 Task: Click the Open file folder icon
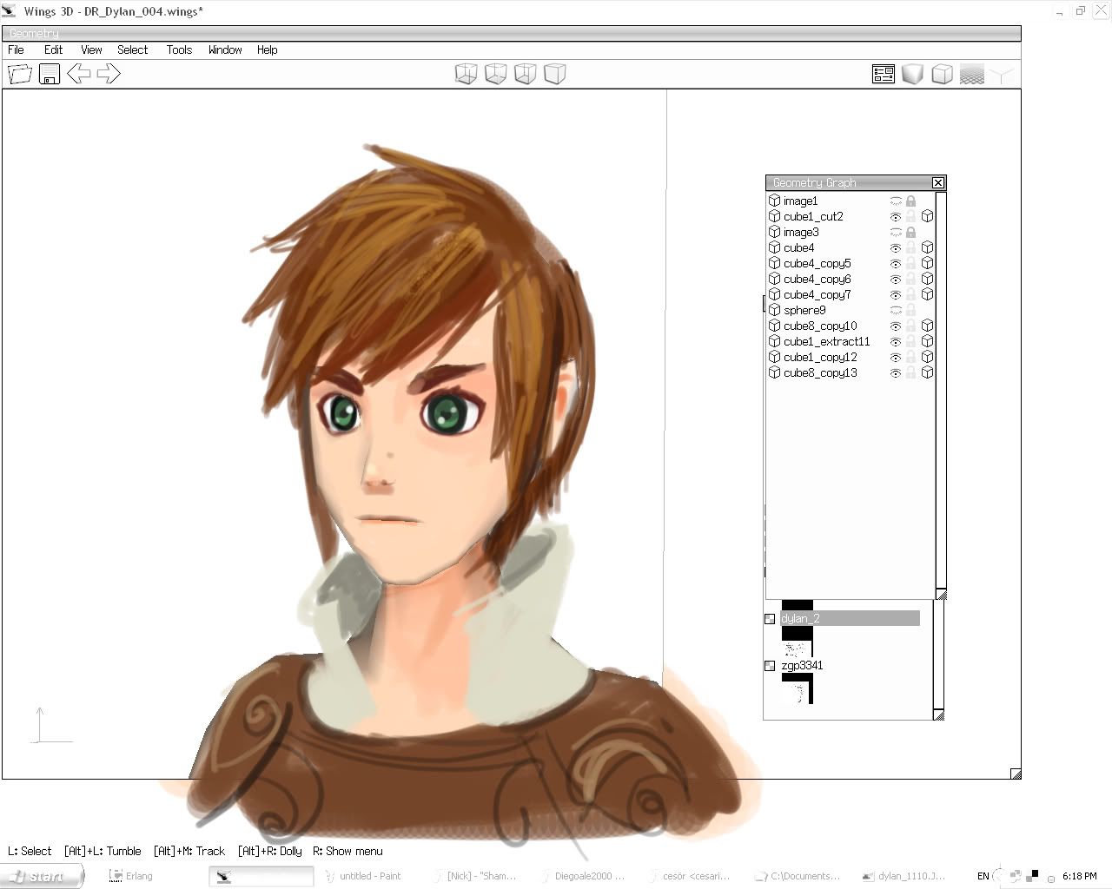(x=20, y=74)
